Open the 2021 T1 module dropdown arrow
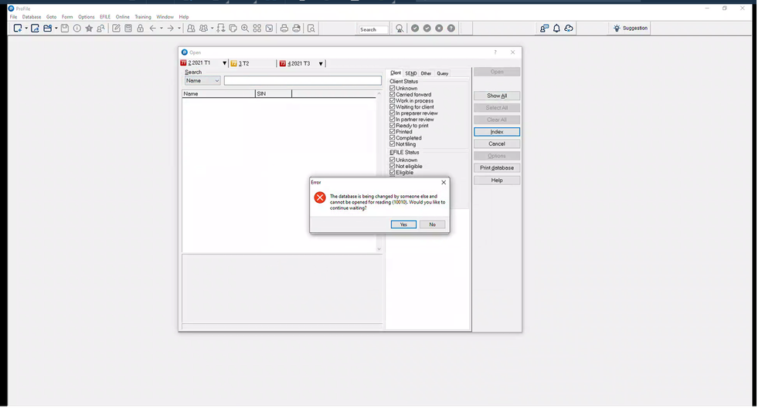The image size is (772, 415). (225, 63)
